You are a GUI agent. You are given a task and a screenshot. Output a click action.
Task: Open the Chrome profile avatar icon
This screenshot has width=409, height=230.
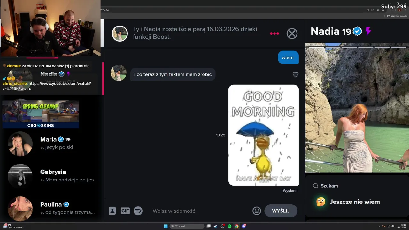coord(400,10)
